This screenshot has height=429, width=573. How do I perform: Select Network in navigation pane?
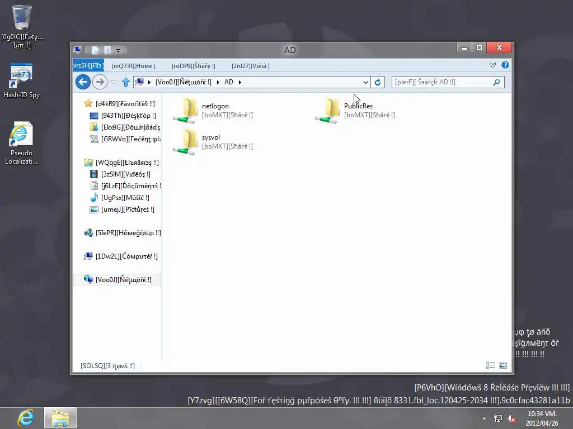pyautogui.click(x=118, y=279)
